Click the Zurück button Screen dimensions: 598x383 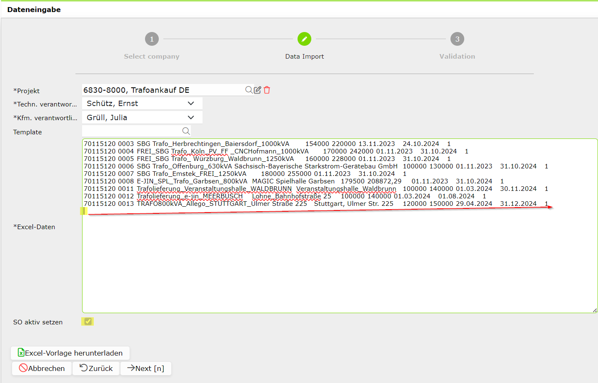[96, 368]
